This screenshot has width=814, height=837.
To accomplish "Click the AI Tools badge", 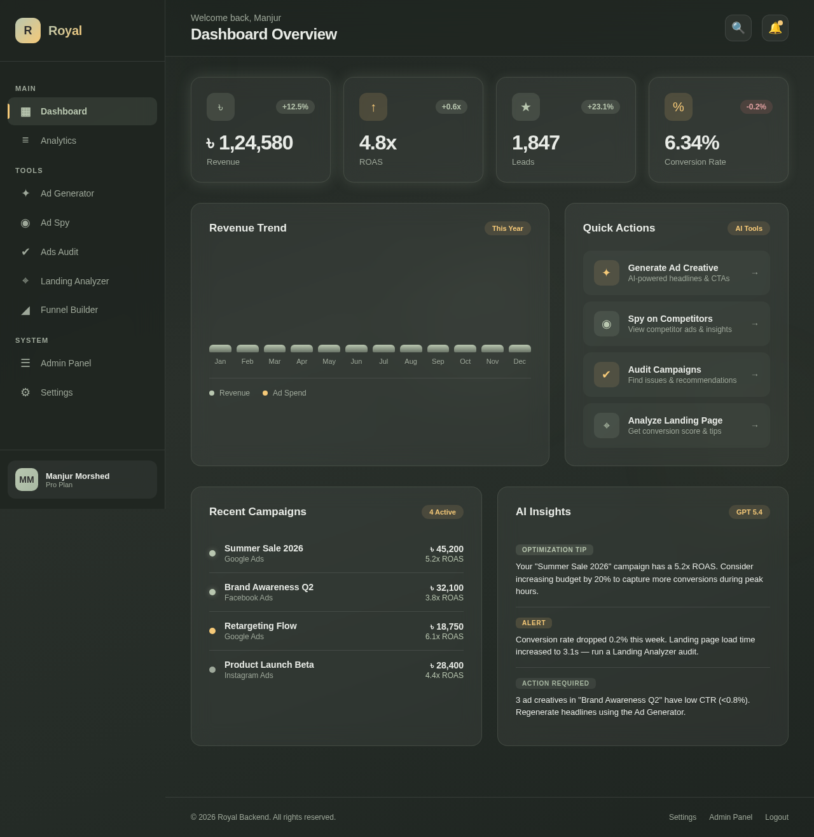I will coord(748,228).
